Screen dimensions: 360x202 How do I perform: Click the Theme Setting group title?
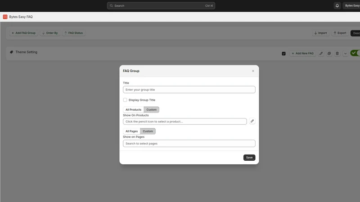(x=27, y=52)
